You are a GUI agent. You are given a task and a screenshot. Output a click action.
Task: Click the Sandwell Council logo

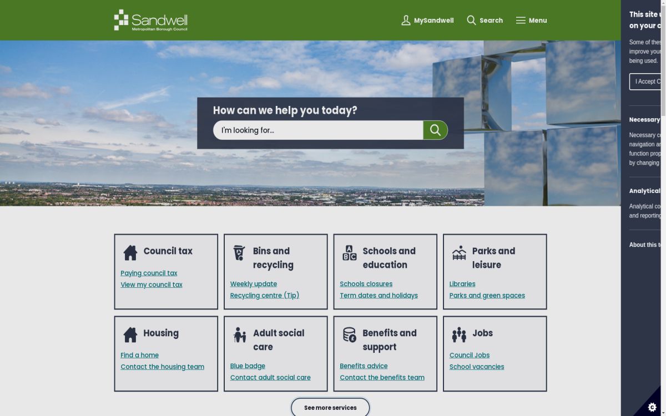150,20
